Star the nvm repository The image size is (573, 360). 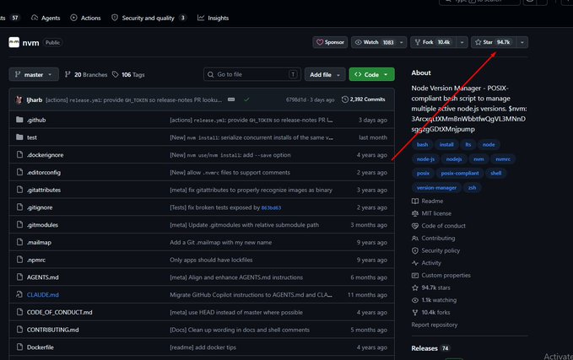(x=494, y=42)
